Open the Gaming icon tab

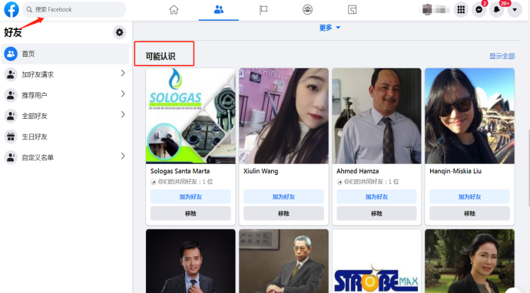pyautogui.click(x=352, y=10)
